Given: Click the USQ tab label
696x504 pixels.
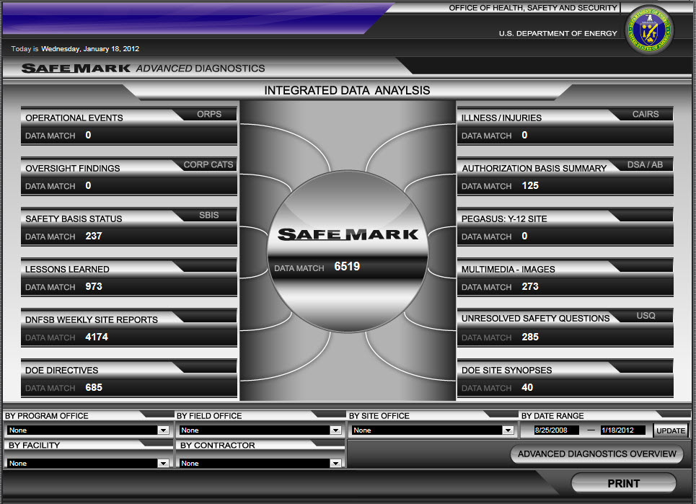Looking at the screenshot, I should coord(646,315).
